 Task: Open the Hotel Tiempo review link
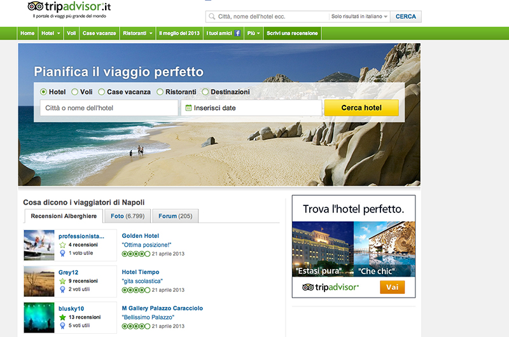(x=141, y=272)
